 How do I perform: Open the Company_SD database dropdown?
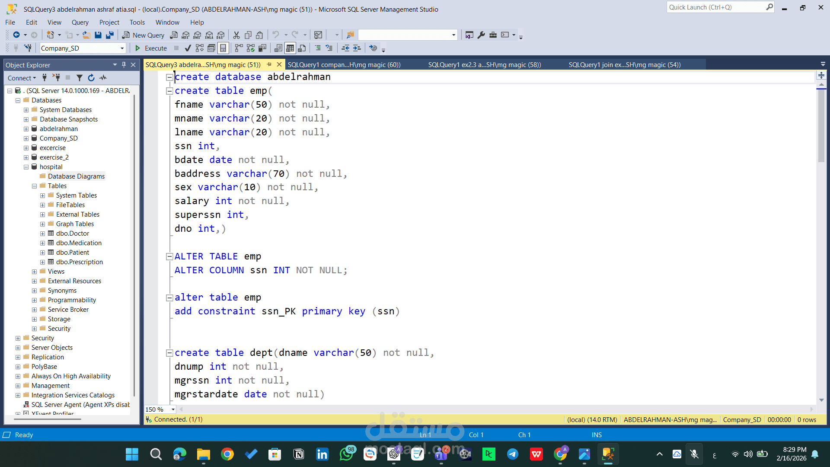122,48
